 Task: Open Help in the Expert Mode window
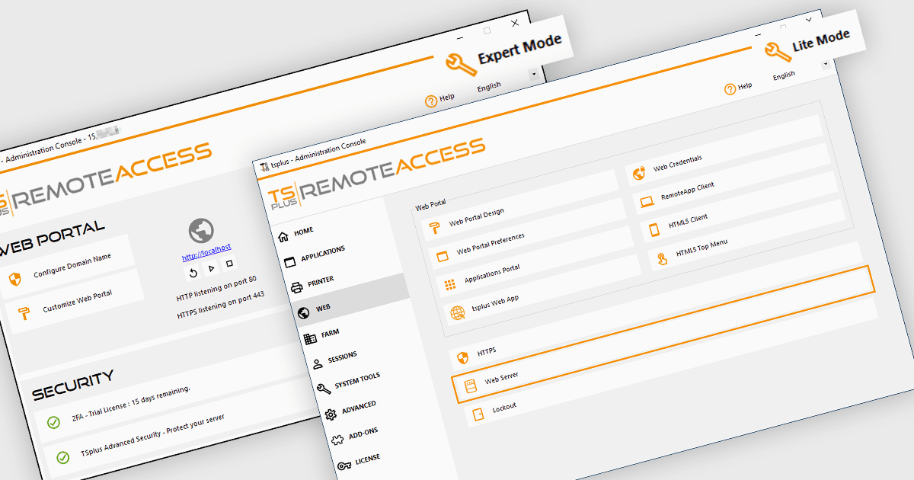(x=440, y=98)
